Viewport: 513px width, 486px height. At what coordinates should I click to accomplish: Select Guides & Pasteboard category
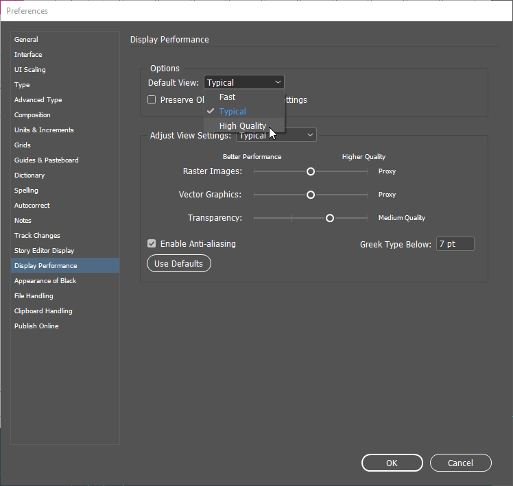64,160
